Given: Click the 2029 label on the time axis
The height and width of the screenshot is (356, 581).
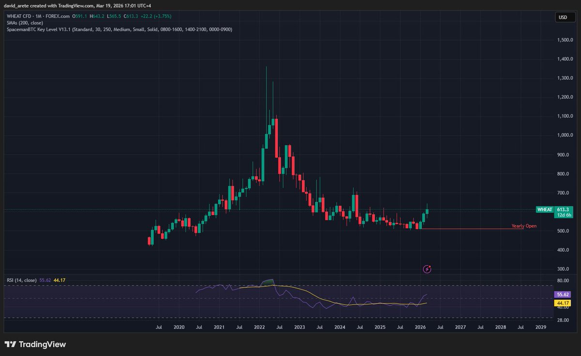Looking at the screenshot, I should click(541, 327).
